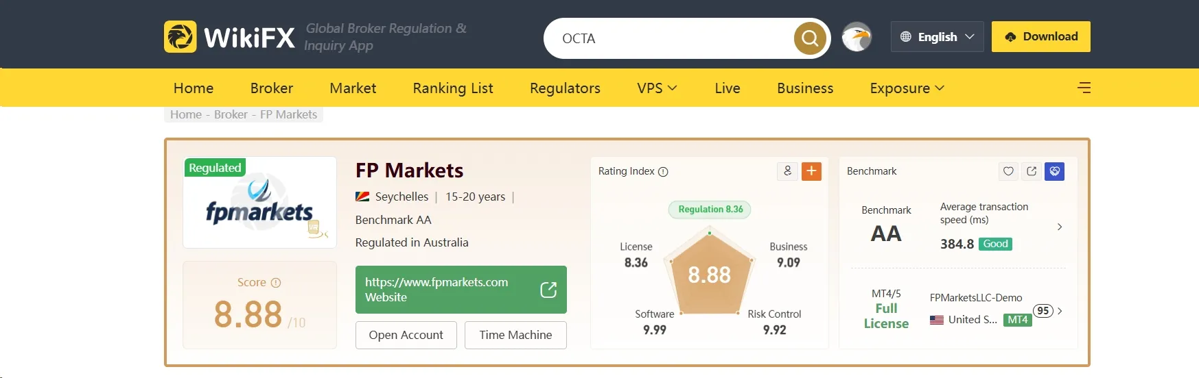Click the person icon in Rating Index
1199x378 pixels.
(x=788, y=171)
